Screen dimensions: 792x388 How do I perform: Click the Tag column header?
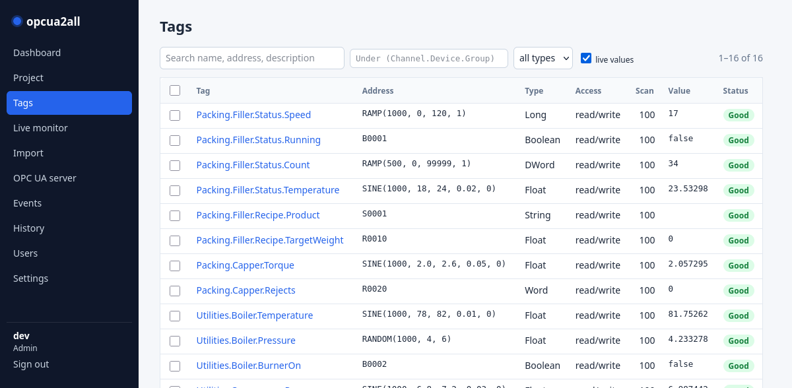point(203,91)
